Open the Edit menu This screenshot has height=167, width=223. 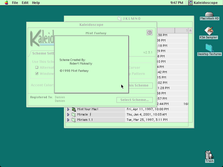pyautogui.click(x=25, y=3)
